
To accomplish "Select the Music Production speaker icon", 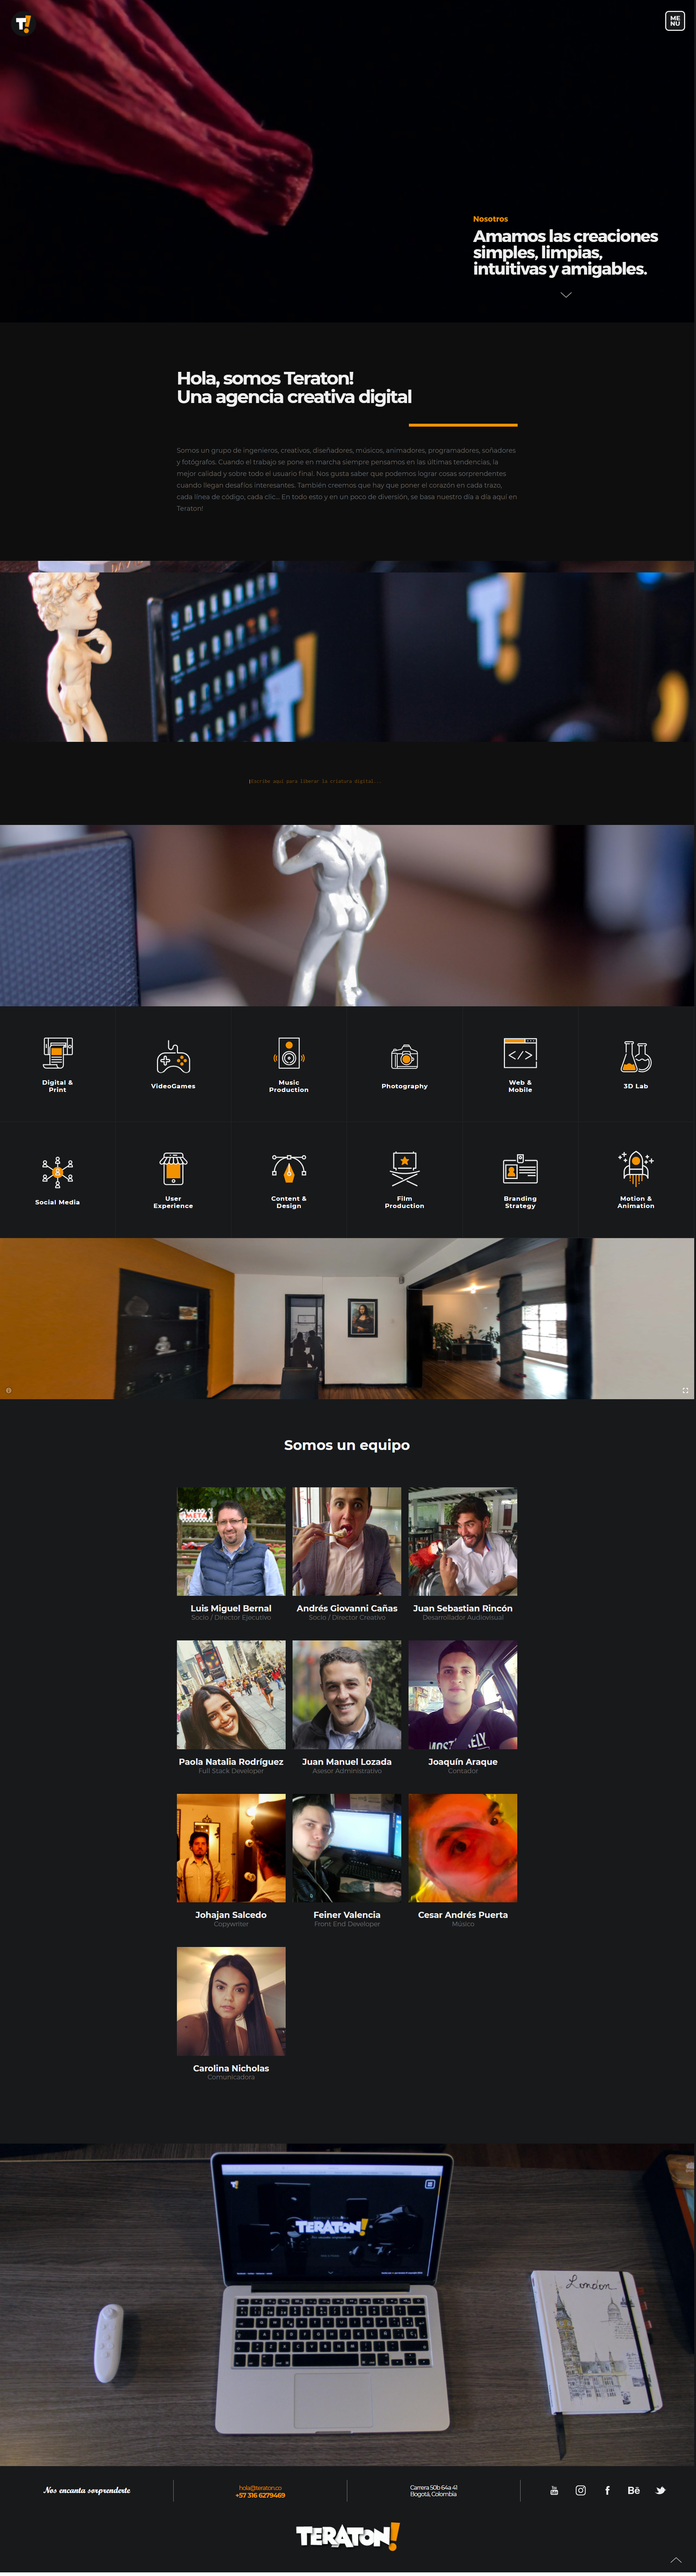I will (x=289, y=1054).
